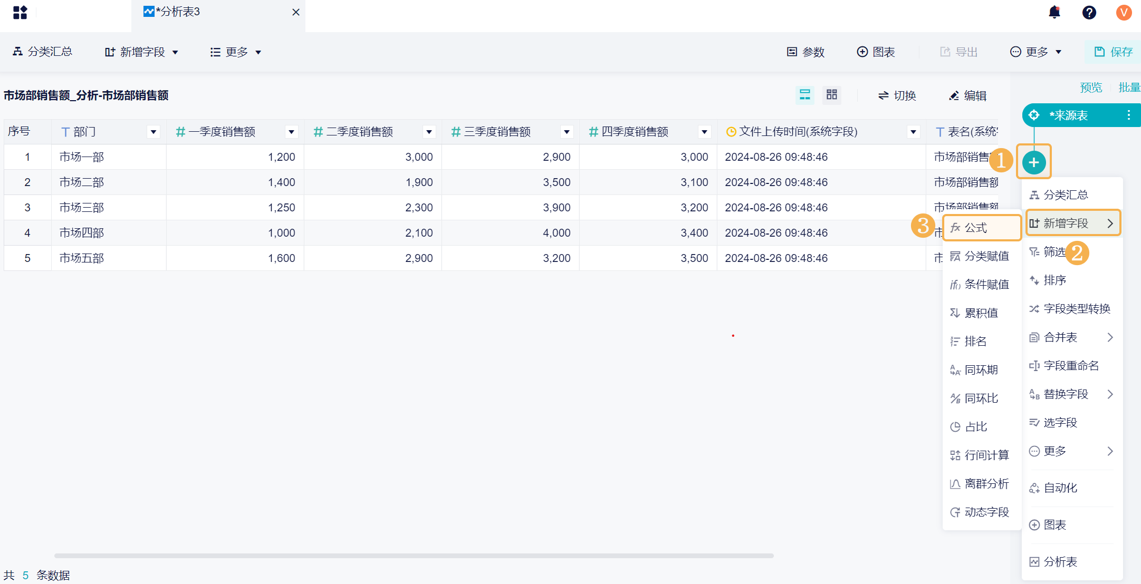Click the 图表 toolbar button

[876, 52]
